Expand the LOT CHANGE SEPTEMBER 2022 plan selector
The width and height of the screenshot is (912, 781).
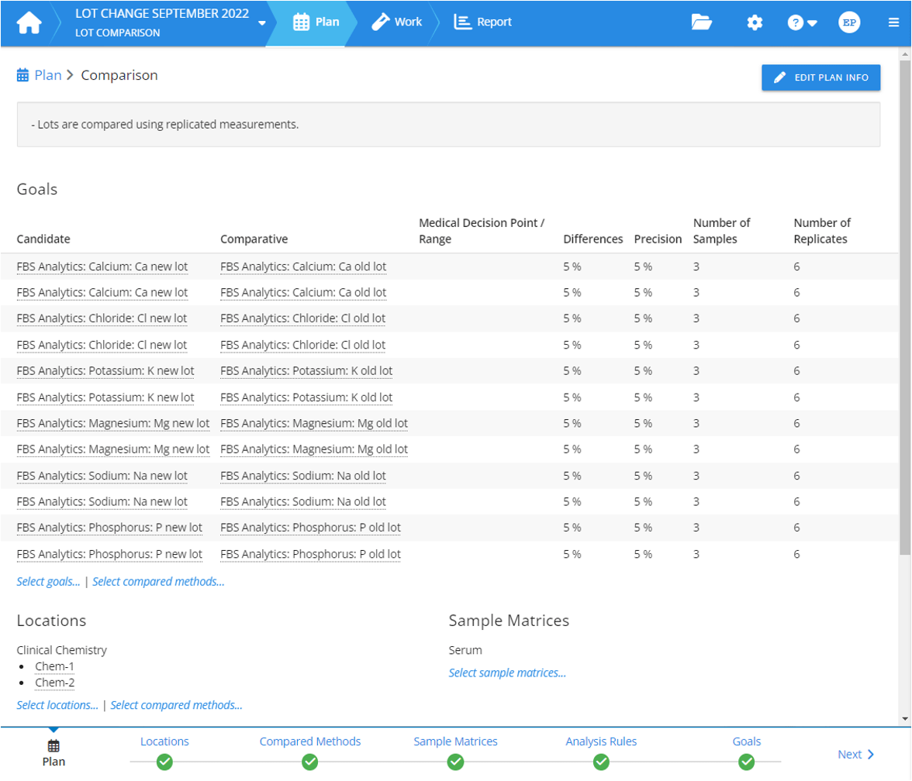pos(262,24)
